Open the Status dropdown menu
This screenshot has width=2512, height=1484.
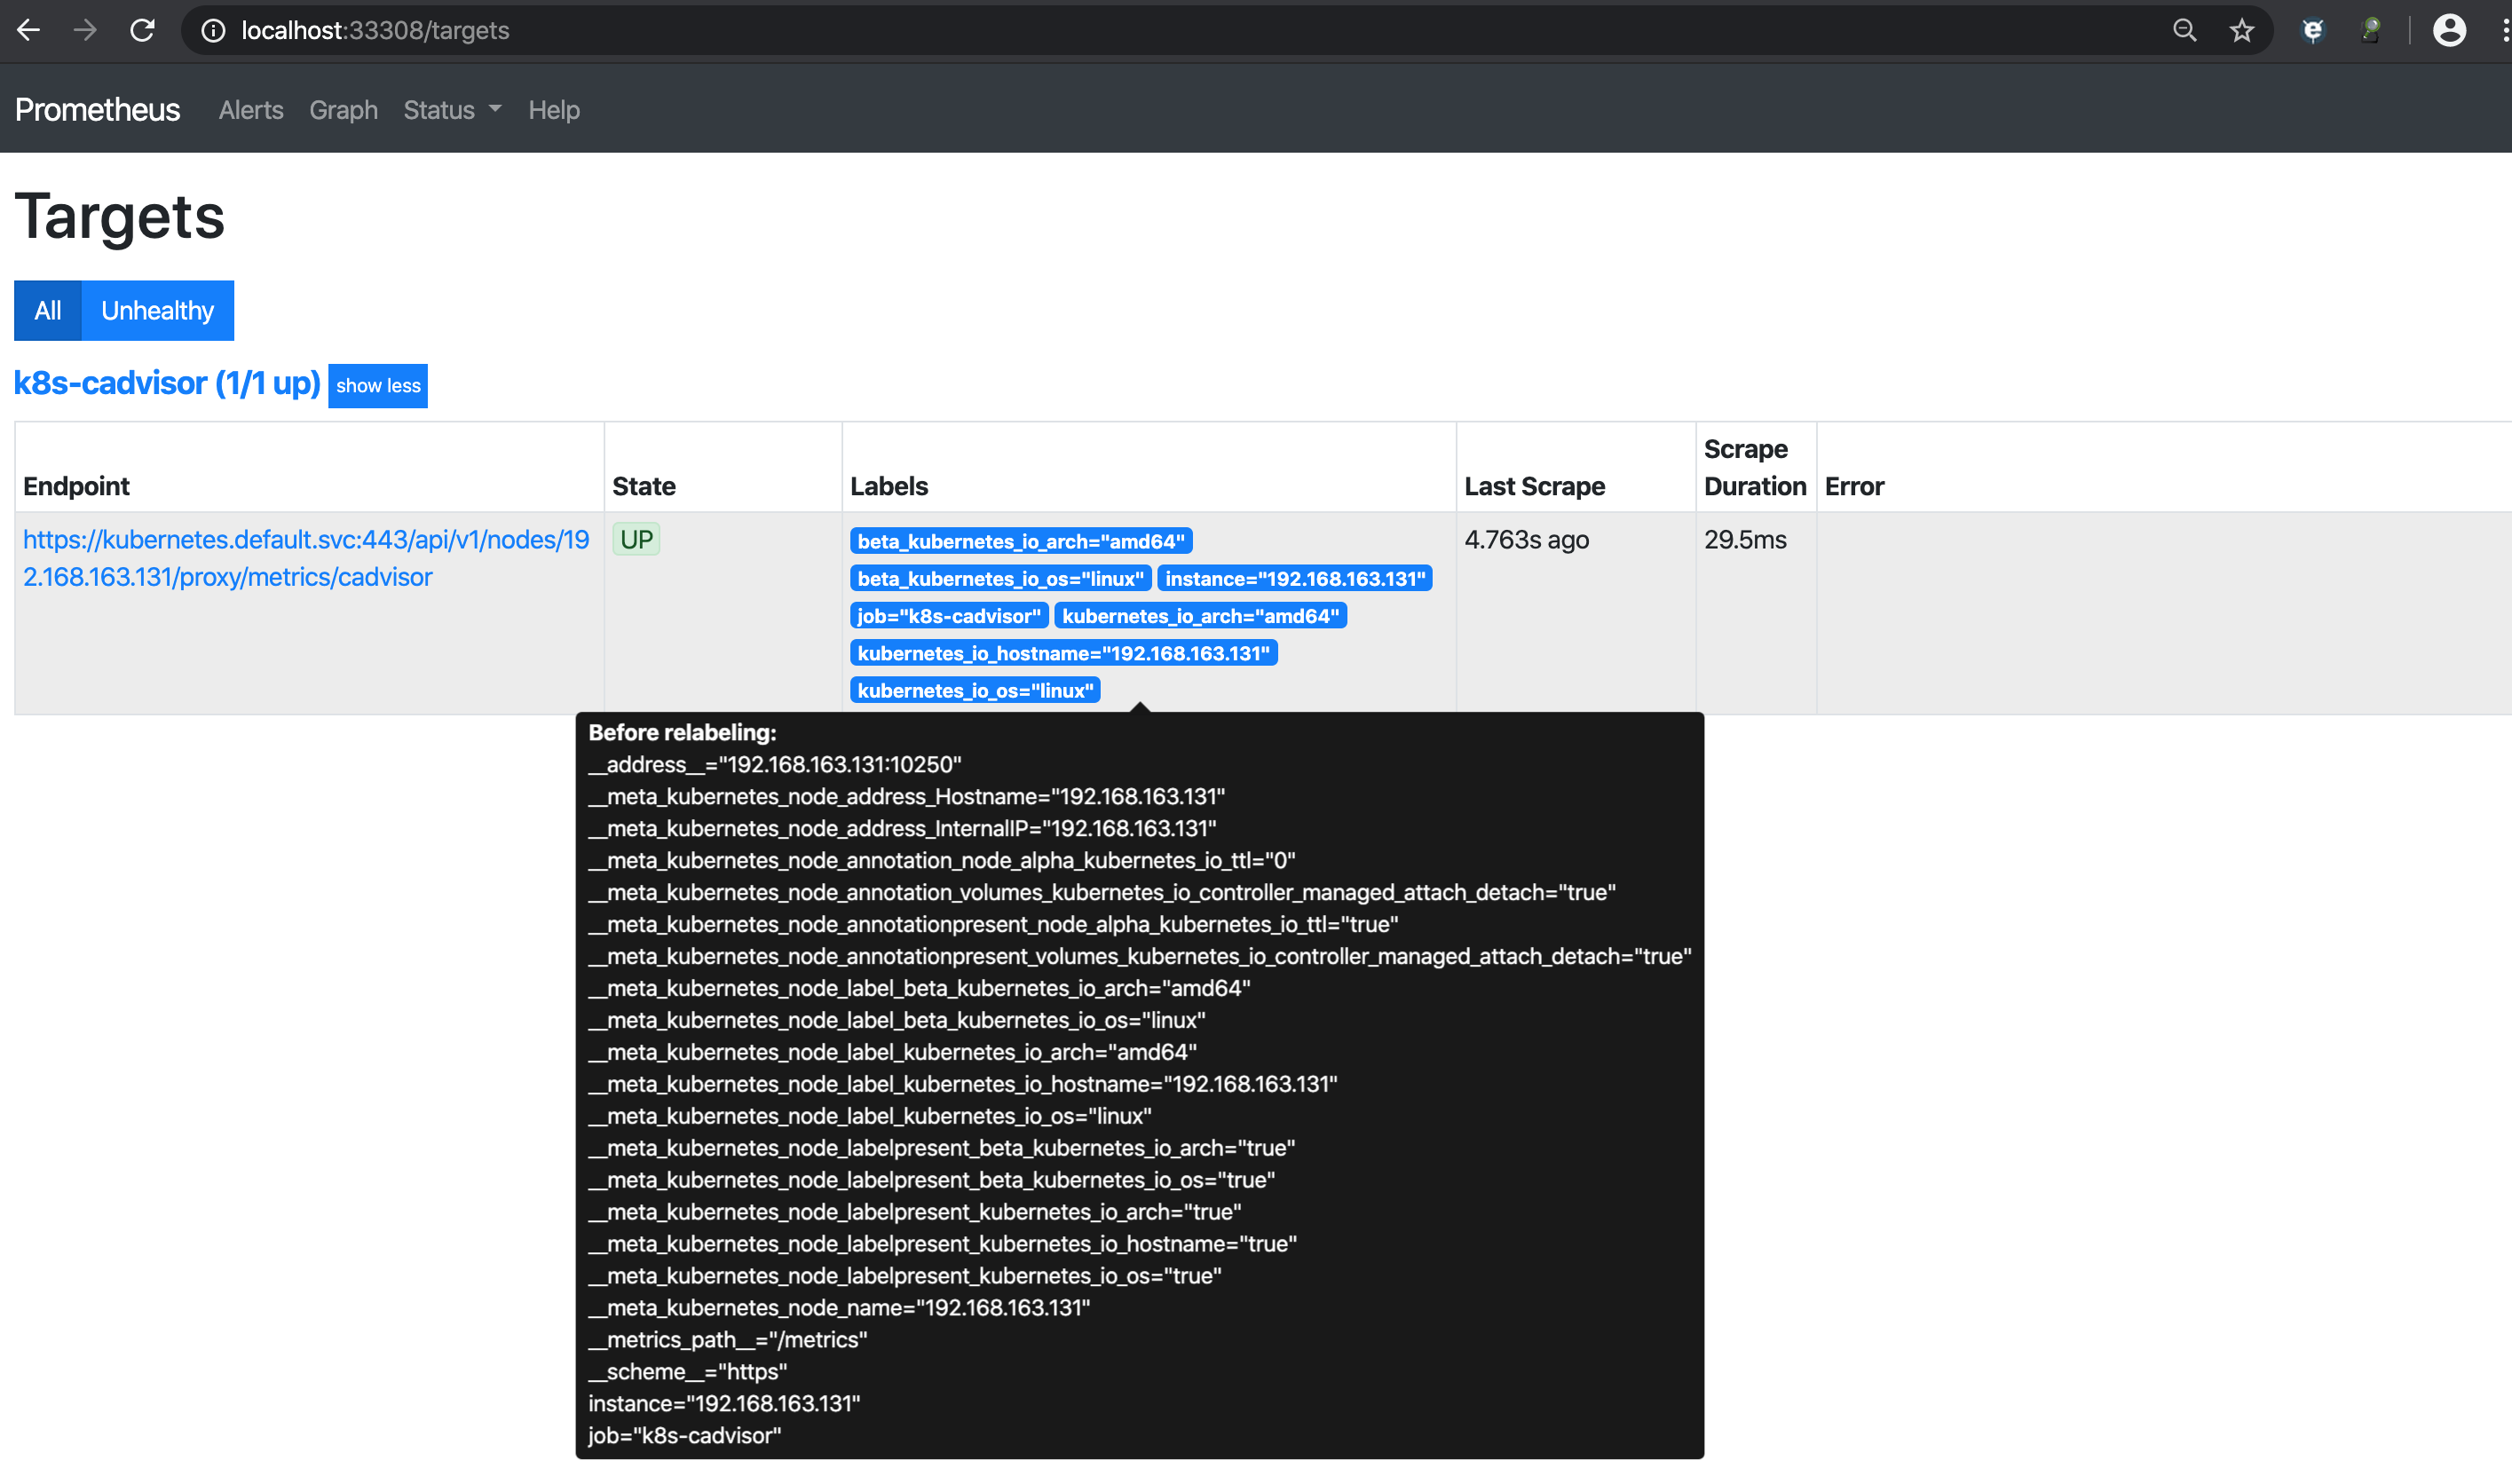point(450,110)
